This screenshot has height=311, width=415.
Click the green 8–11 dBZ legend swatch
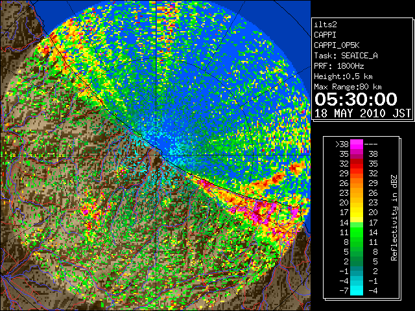pos(357,242)
